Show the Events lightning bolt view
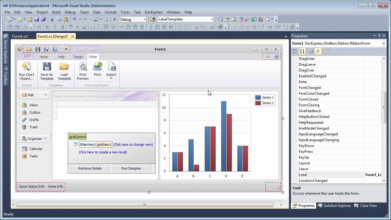The width and height of the screenshot is (391, 220). [x=318, y=51]
